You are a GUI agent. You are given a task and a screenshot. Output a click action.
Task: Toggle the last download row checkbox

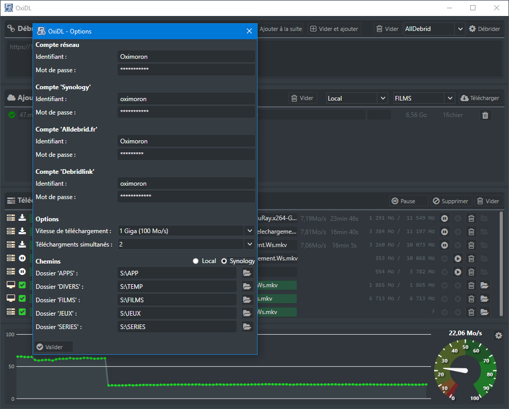22,312
